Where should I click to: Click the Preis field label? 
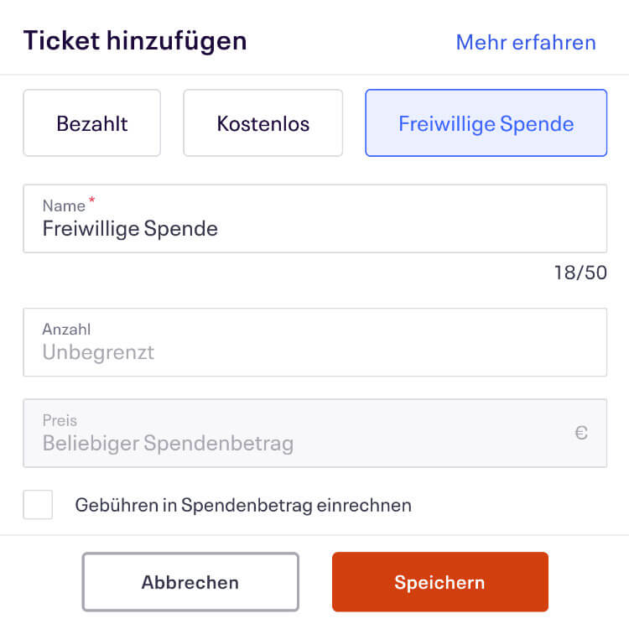click(60, 420)
